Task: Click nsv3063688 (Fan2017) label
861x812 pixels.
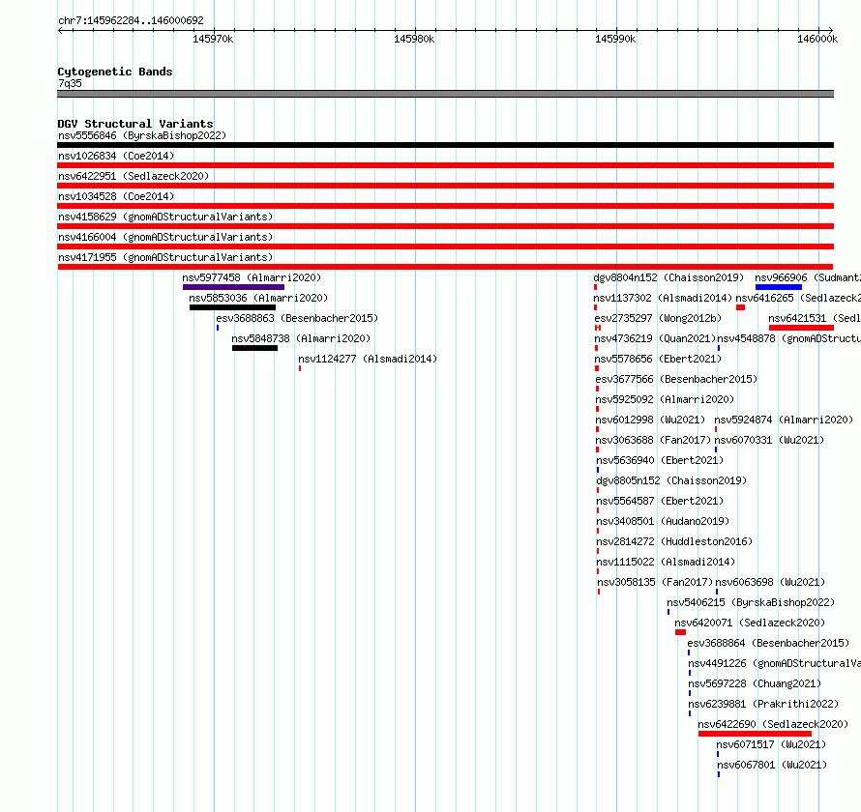Action: 653,440
